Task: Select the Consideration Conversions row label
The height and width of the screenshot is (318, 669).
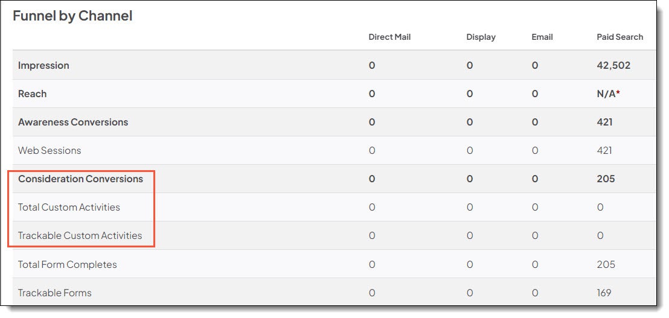Action: pos(80,179)
